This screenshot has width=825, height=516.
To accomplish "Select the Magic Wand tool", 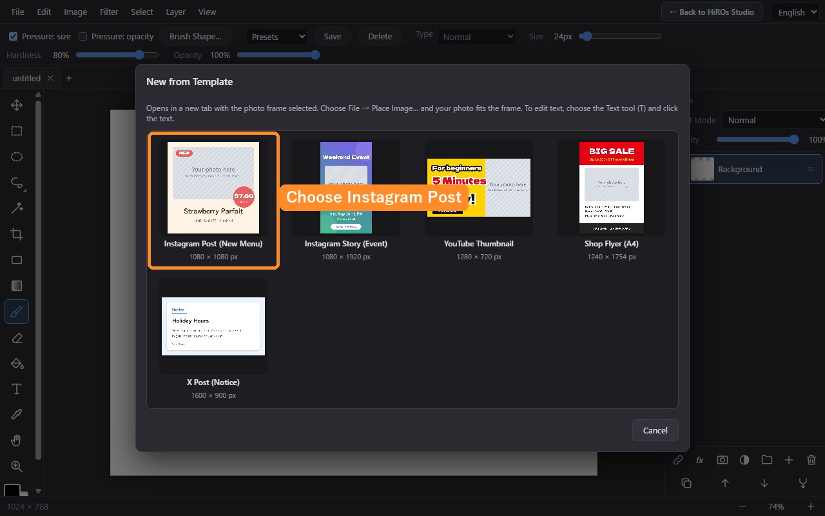I will pos(17,208).
